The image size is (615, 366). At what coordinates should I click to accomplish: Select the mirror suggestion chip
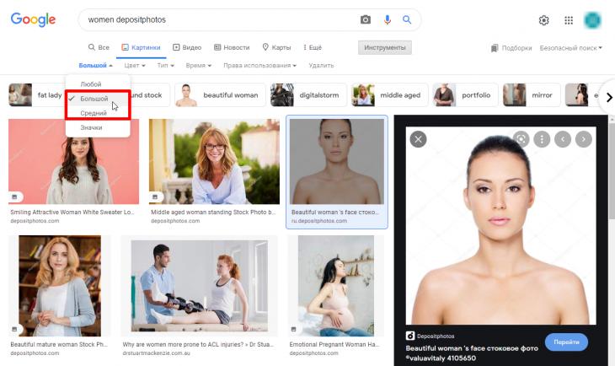(x=532, y=95)
